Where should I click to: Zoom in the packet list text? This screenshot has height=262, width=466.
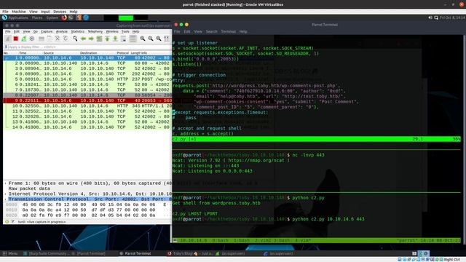tap(143, 39)
